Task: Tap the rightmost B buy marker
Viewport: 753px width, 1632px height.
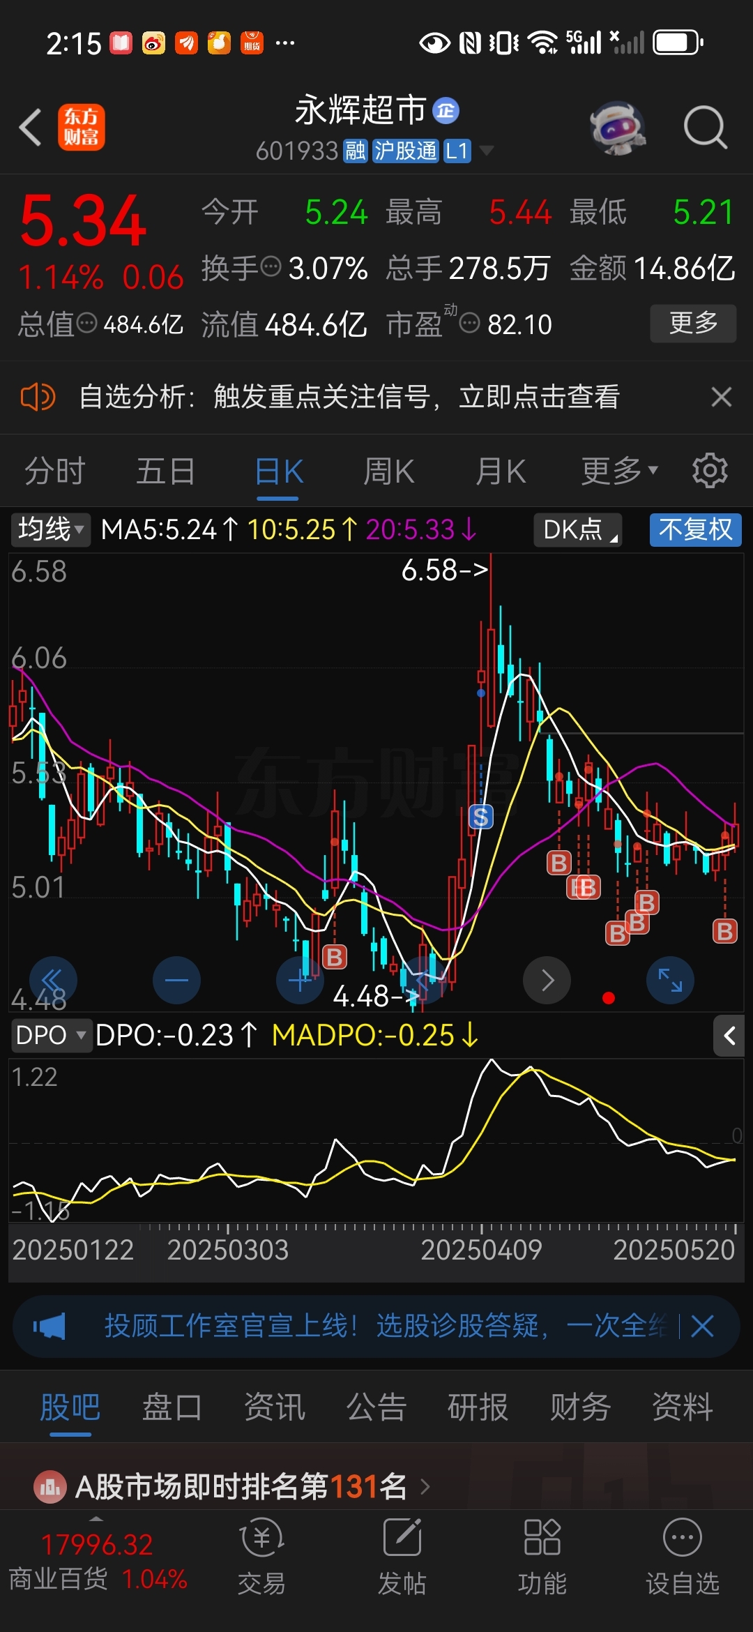Action: point(725,931)
